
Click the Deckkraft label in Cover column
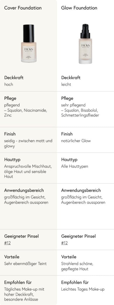click(14, 78)
